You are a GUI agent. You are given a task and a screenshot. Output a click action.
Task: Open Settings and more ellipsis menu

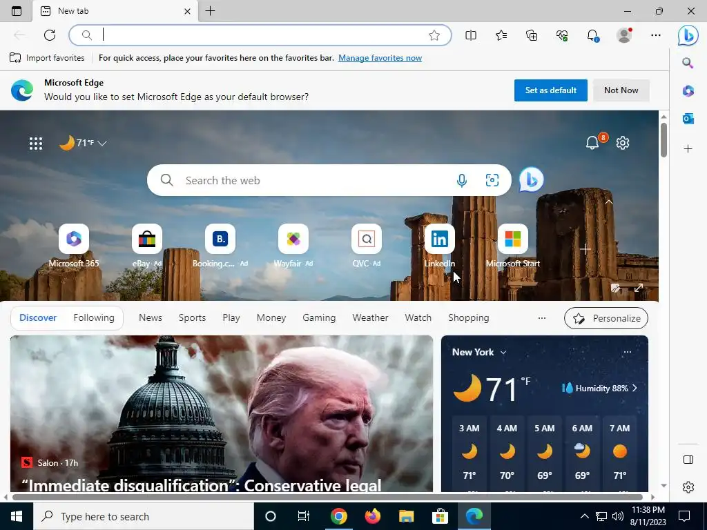tap(656, 35)
